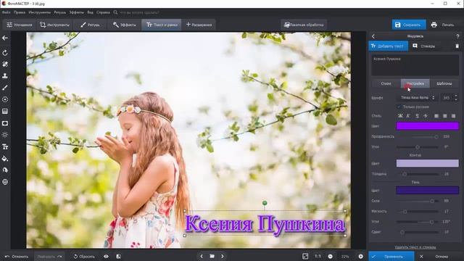Select the text tool in left sidebar
Viewport: 464px width, 261px height.
(5, 146)
